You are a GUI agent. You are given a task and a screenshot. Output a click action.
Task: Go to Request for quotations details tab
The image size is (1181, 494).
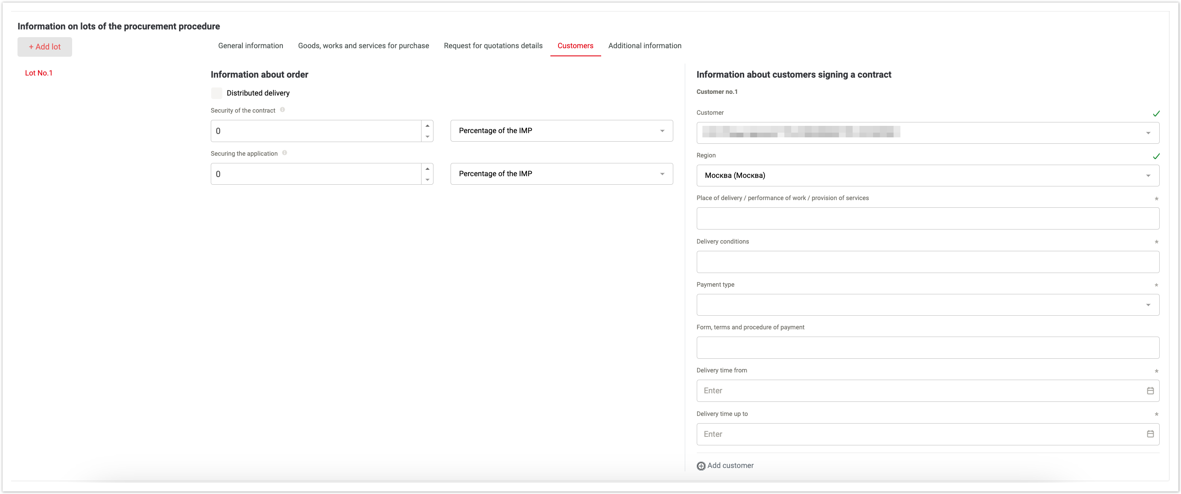pos(493,46)
